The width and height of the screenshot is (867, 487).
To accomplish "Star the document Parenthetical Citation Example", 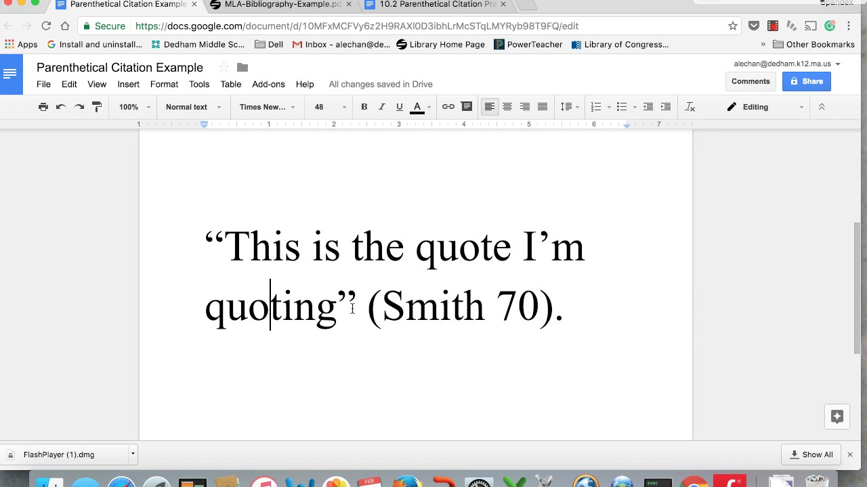I will tap(224, 68).
